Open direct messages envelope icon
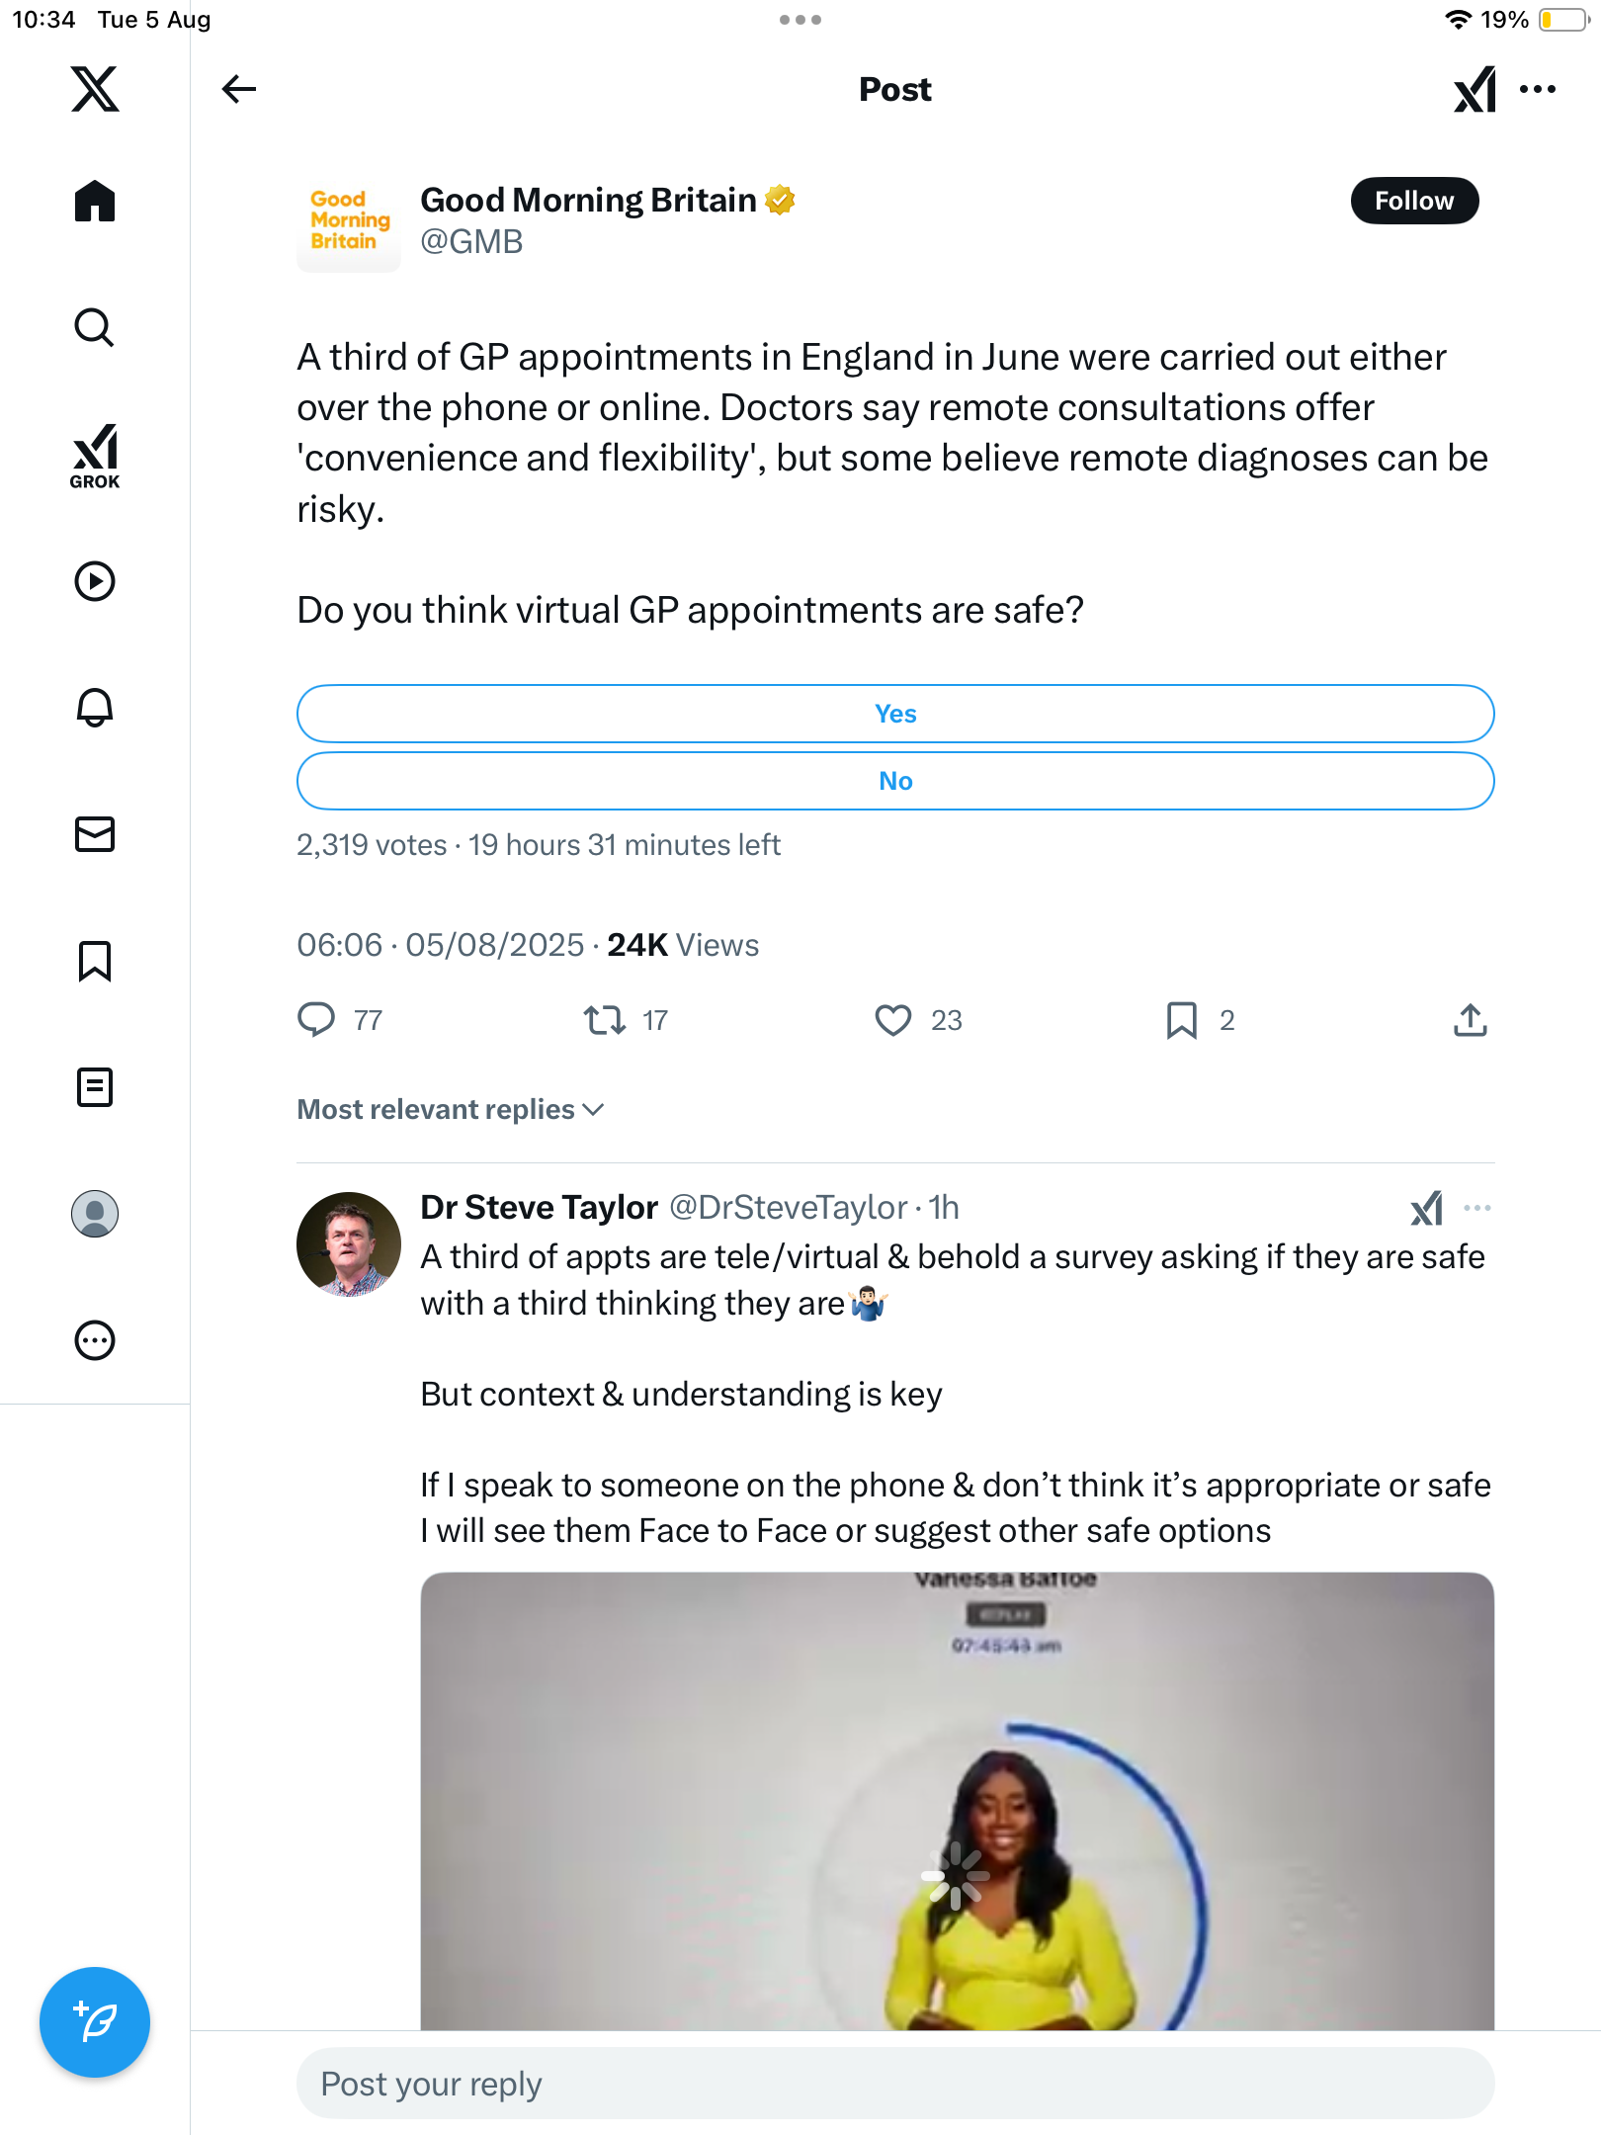This screenshot has height=2135, width=1601. pyautogui.click(x=95, y=834)
